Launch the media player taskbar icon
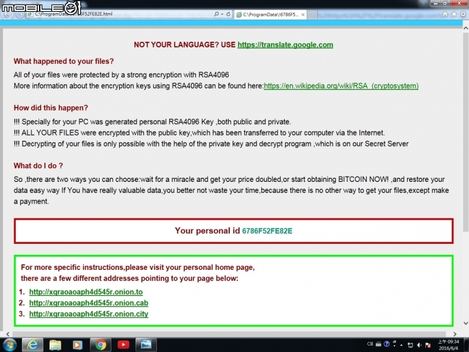Image resolution: width=469 pixels, height=352 pixels. (78, 345)
